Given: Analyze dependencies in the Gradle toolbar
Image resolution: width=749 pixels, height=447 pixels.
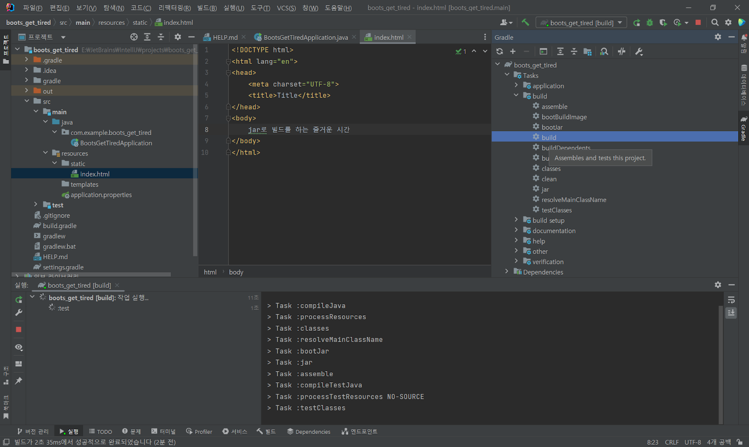Looking at the screenshot, I should pos(604,52).
